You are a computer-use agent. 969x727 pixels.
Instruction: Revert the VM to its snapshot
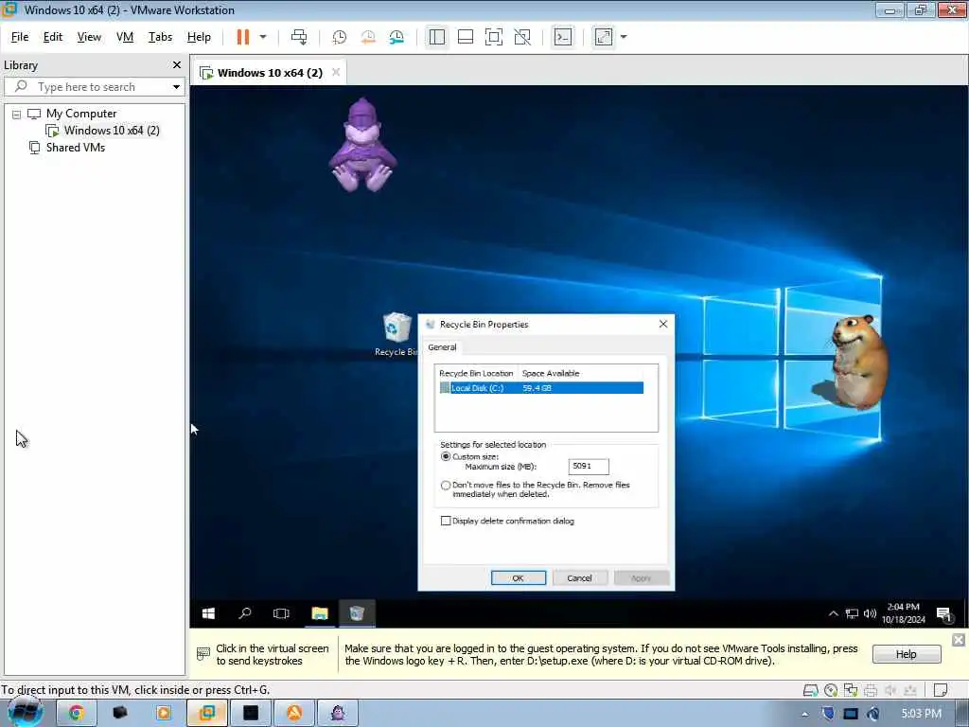368,37
